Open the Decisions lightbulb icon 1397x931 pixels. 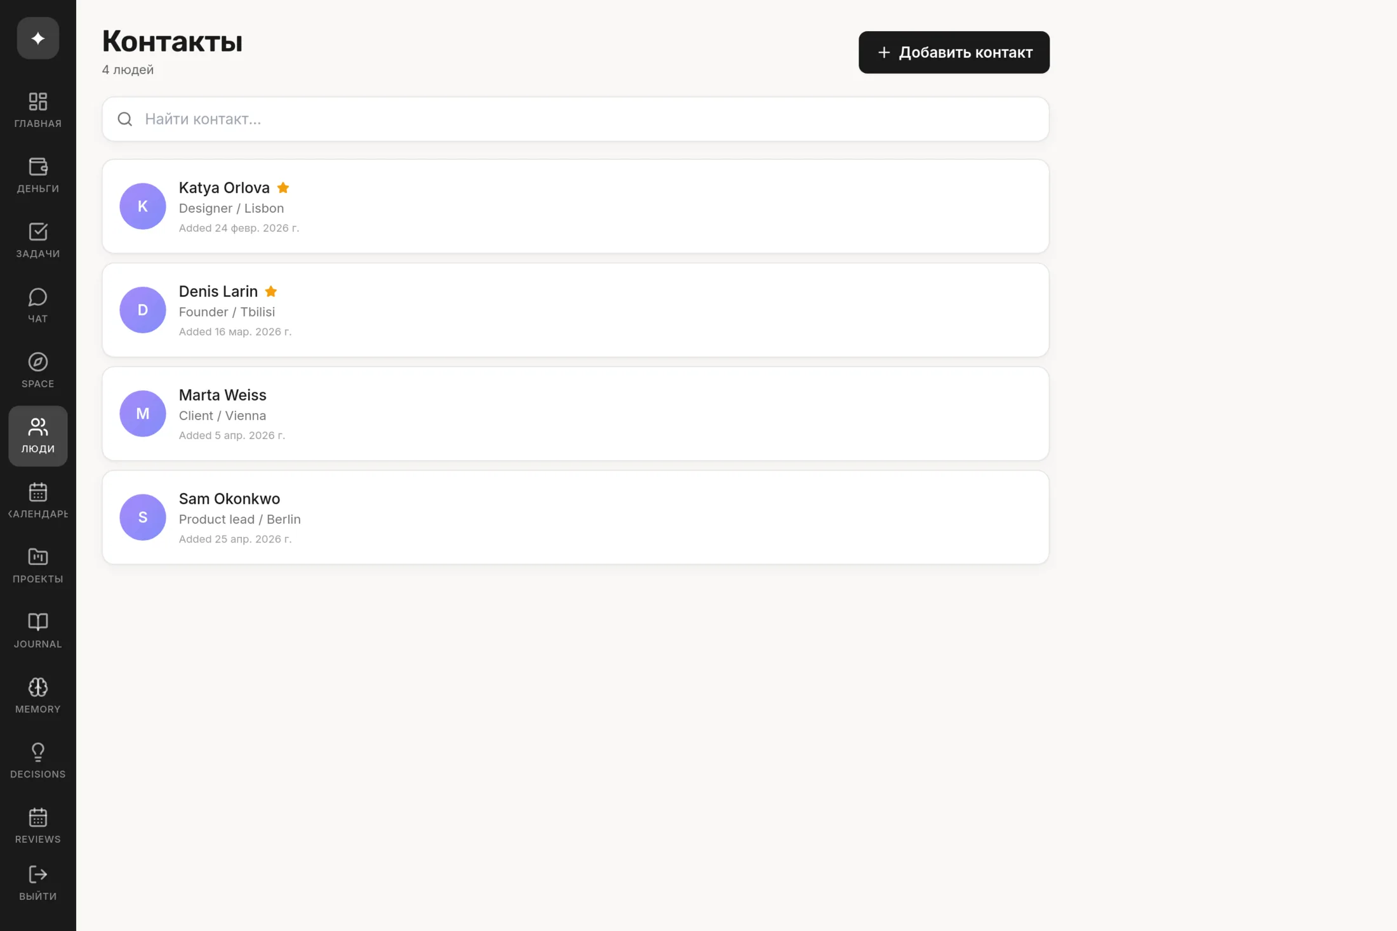coord(38,752)
